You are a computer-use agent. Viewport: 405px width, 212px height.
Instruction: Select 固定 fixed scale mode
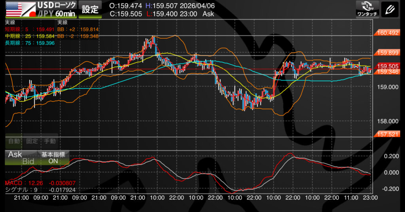[x=32, y=141]
